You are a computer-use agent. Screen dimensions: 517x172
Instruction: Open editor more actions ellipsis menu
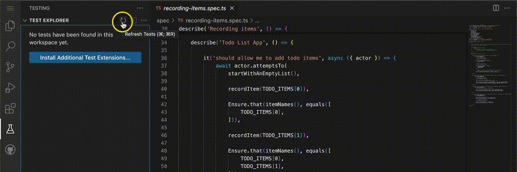click(508, 8)
